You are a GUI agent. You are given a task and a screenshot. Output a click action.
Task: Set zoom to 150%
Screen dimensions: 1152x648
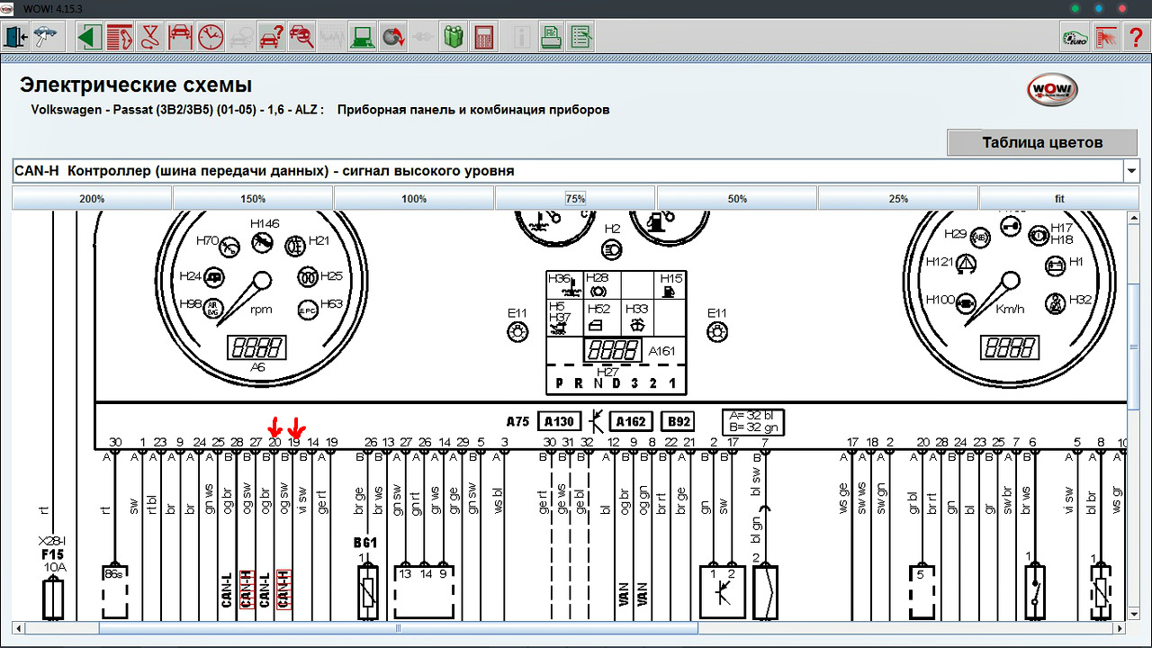253,199
